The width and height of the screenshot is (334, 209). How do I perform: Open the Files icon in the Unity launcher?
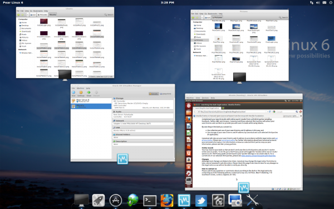tap(189, 113)
